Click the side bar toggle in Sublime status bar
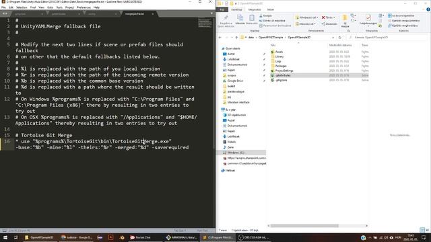 pyautogui.click(x=5, y=231)
